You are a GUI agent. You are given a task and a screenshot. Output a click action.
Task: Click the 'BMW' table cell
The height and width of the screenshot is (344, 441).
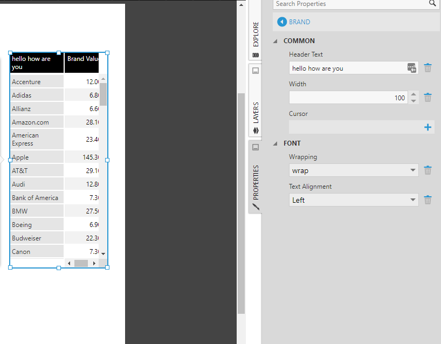click(x=37, y=211)
